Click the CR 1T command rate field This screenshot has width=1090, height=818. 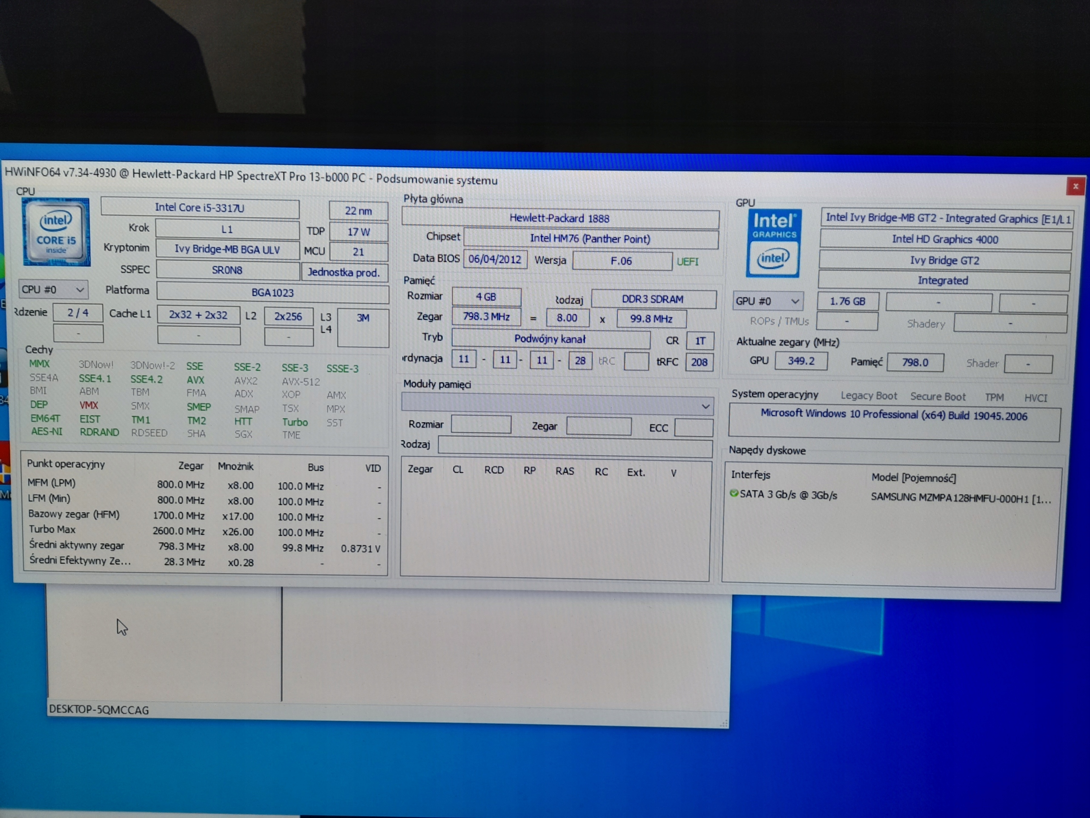click(x=700, y=341)
